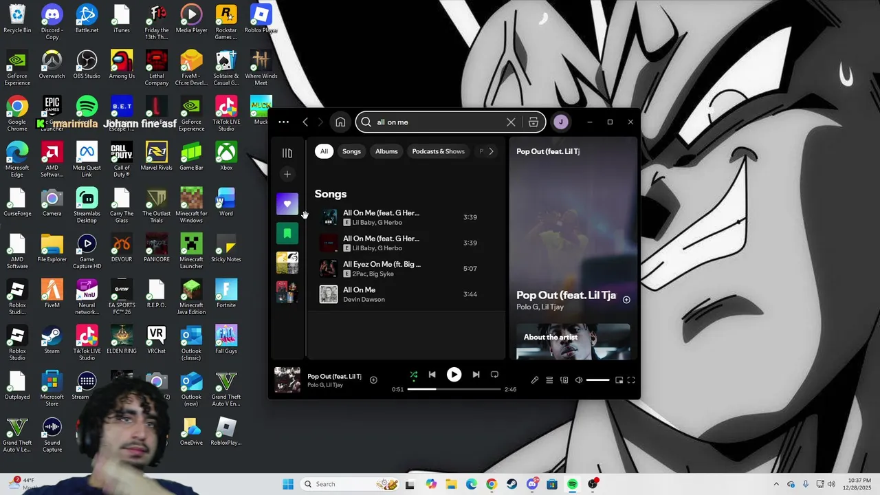Viewport: 880px width, 495px height.
Task: Open the Recycle Bin desktop icon
Action: tap(17, 19)
